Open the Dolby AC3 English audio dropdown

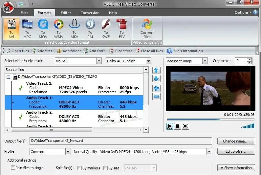tap(148, 61)
